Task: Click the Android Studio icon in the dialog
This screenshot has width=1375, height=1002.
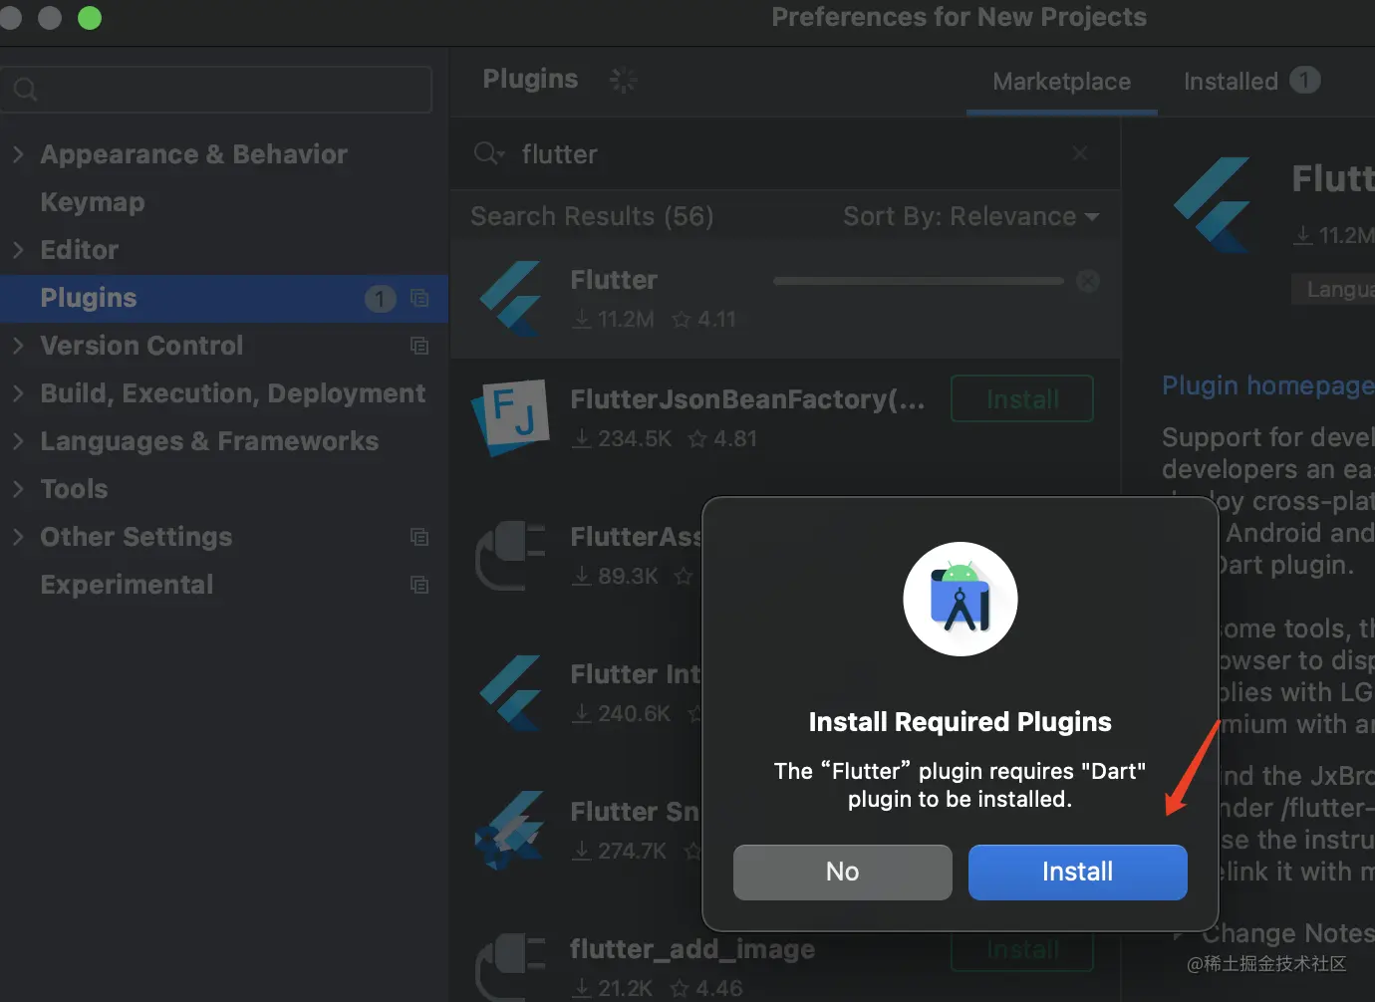Action: 960,599
